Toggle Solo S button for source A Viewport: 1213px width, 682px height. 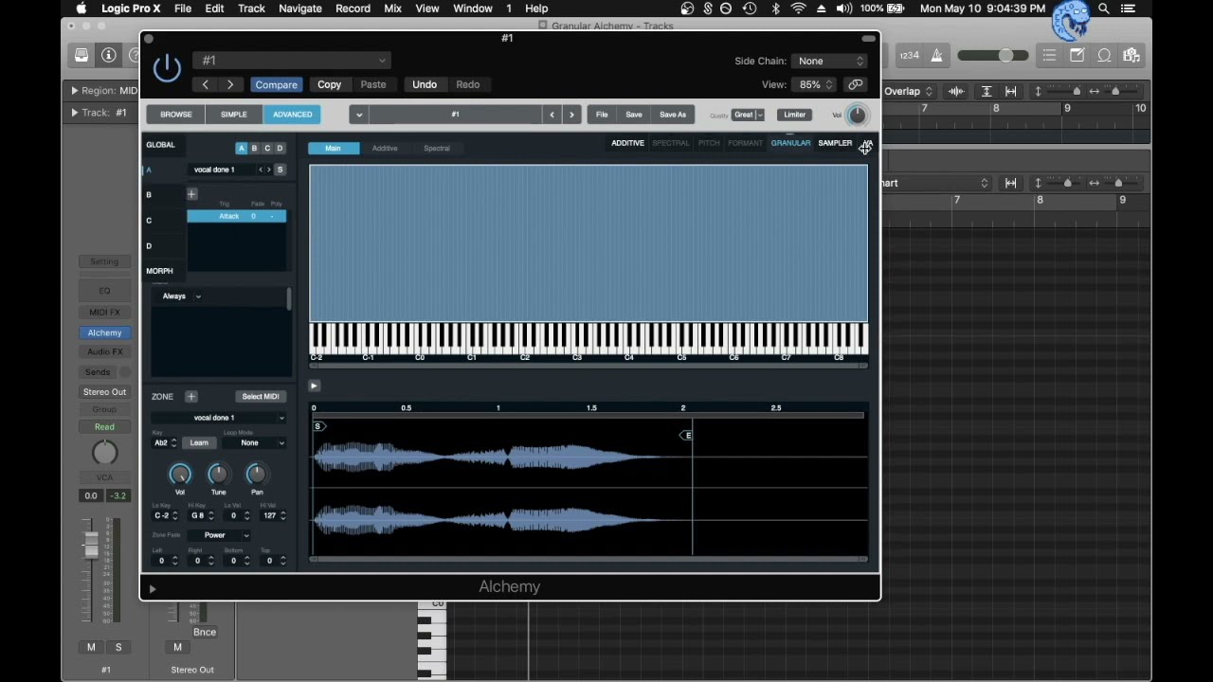(280, 170)
